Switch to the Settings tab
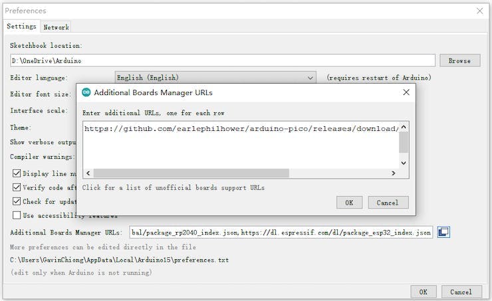492x301 pixels. pyautogui.click(x=22, y=26)
